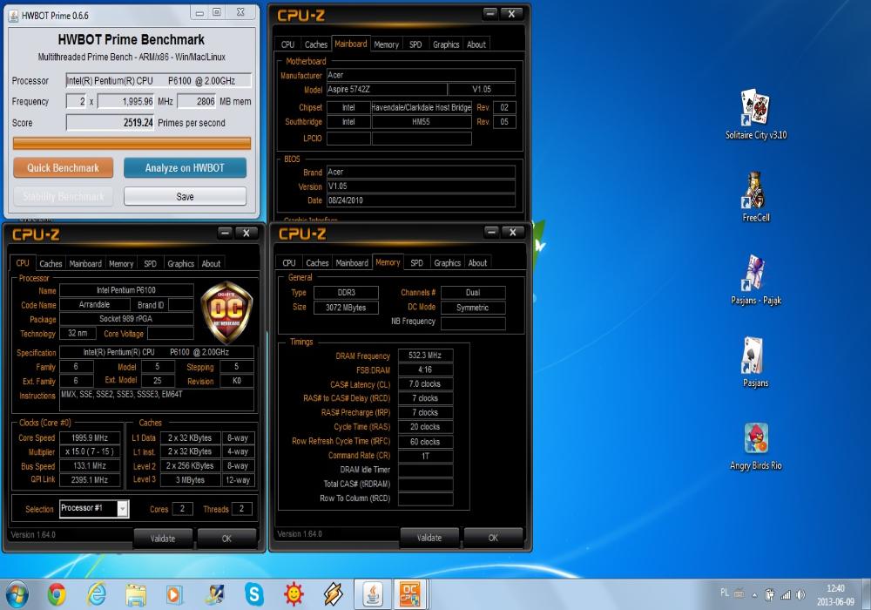
Task: Click the QPI Link 2395.1 MHz value
Action: (90, 479)
